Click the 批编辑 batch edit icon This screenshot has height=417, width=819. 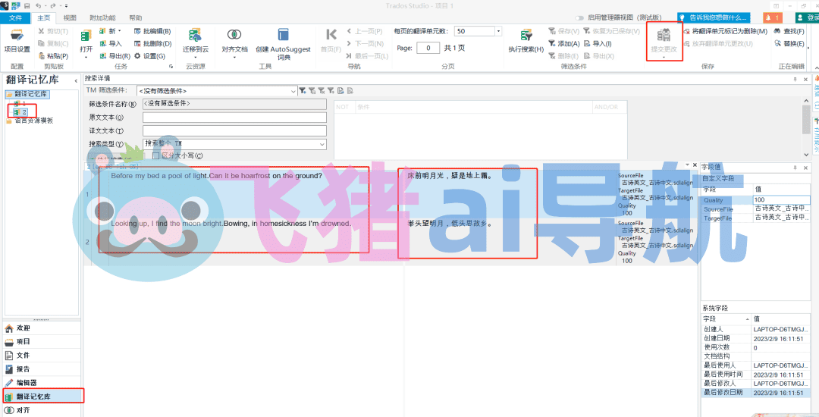(x=138, y=31)
